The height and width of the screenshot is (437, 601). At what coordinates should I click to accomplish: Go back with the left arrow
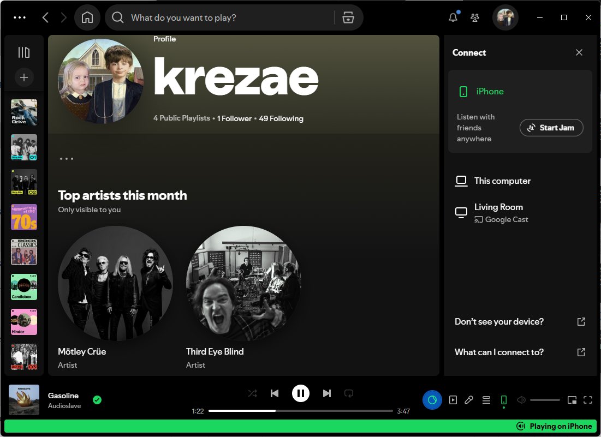click(x=45, y=17)
